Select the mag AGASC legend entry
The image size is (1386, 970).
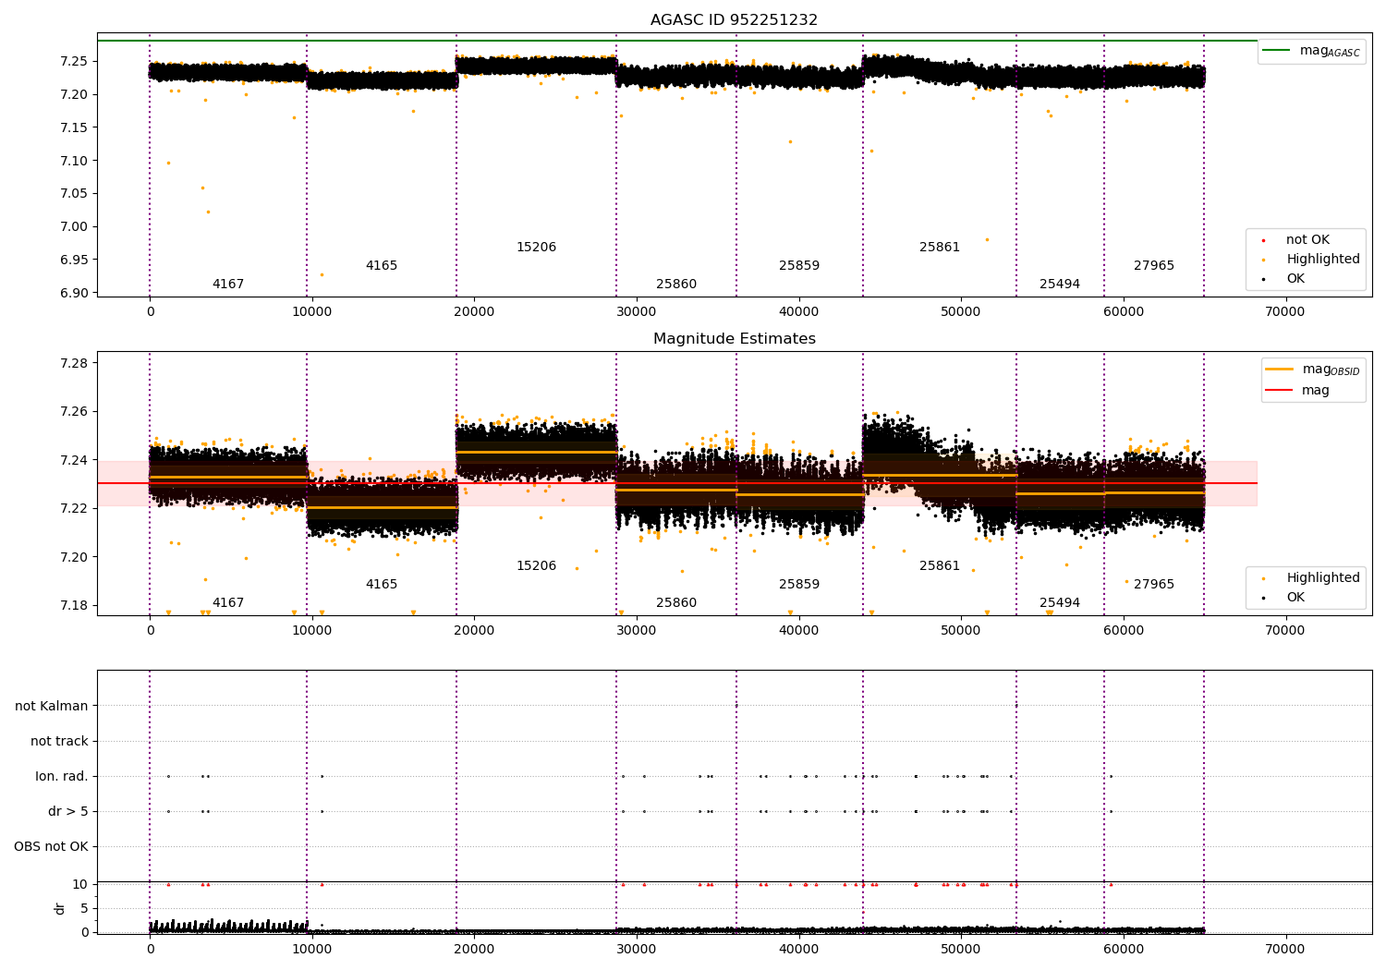1312,51
